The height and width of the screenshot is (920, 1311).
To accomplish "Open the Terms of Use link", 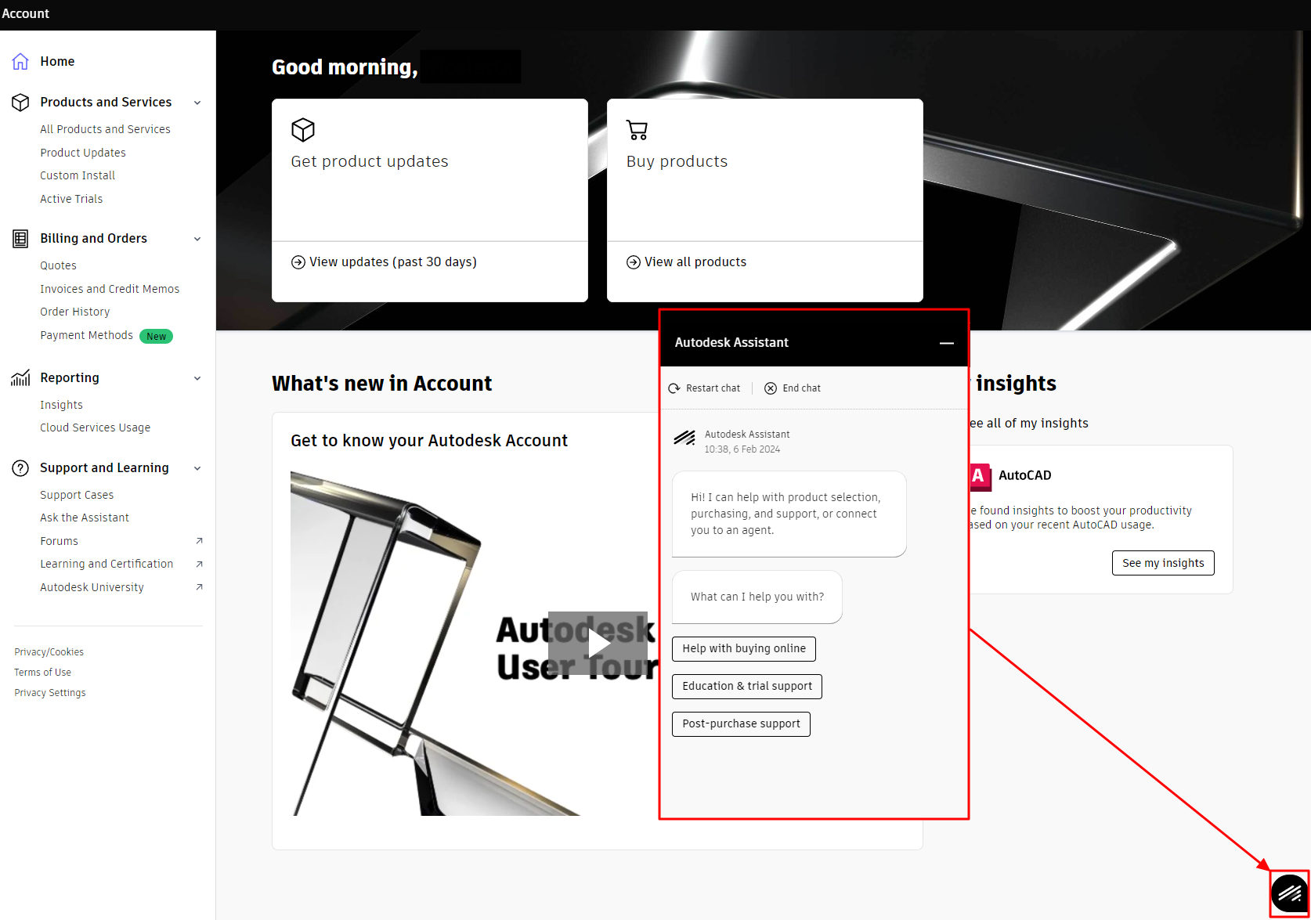I will [x=42, y=673].
